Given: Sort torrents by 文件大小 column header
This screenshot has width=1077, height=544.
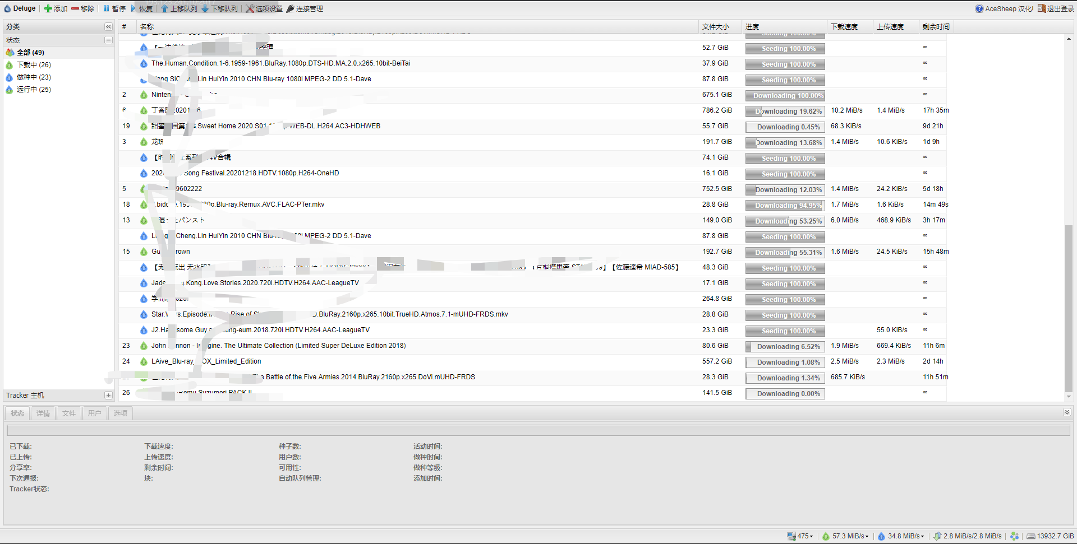Looking at the screenshot, I should (716, 26).
